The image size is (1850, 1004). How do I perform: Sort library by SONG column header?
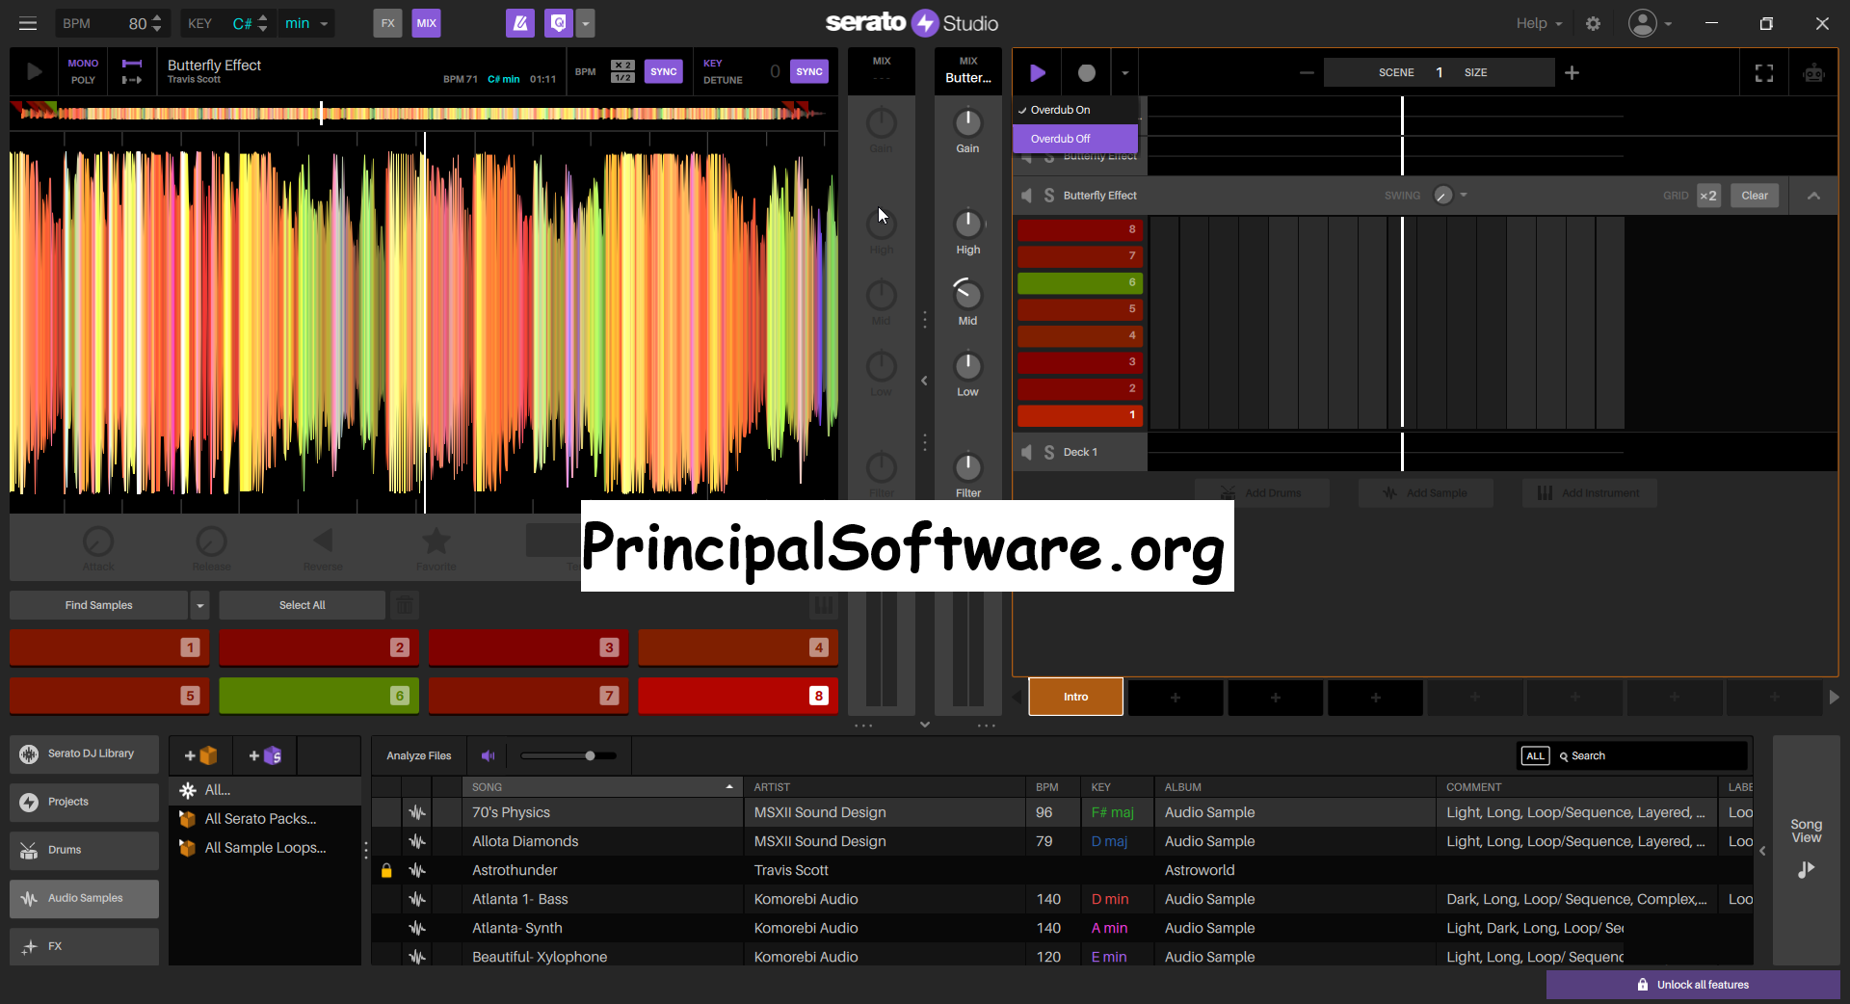(x=602, y=787)
